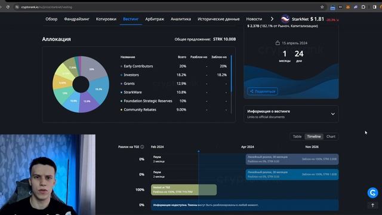Click the Заблок-но column header

click(219, 57)
